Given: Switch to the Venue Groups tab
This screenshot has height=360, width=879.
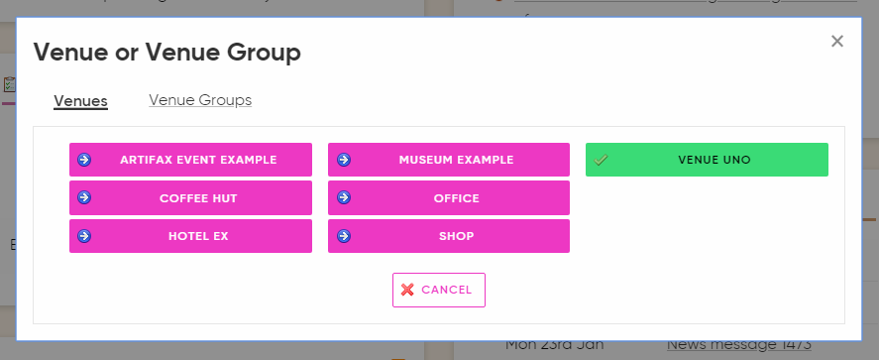Looking at the screenshot, I should point(200,100).
